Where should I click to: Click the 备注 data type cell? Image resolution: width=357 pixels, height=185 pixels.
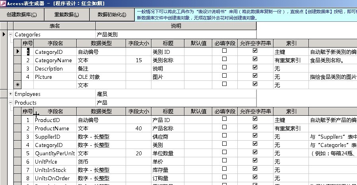click(101, 69)
